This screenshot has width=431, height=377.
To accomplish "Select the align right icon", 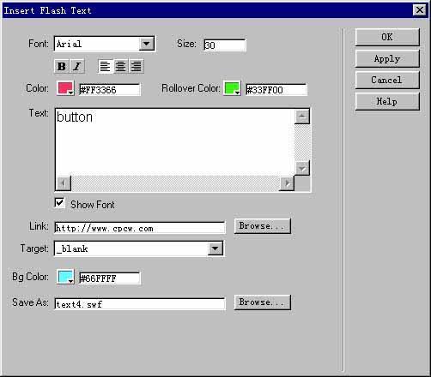I will pos(136,66).
